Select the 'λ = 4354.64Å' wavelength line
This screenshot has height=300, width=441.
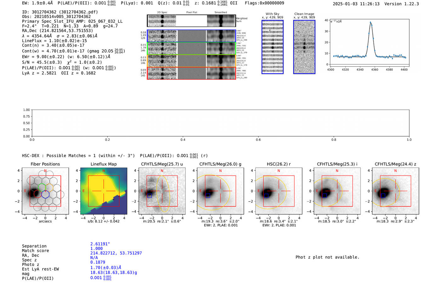tap(60, 36)
